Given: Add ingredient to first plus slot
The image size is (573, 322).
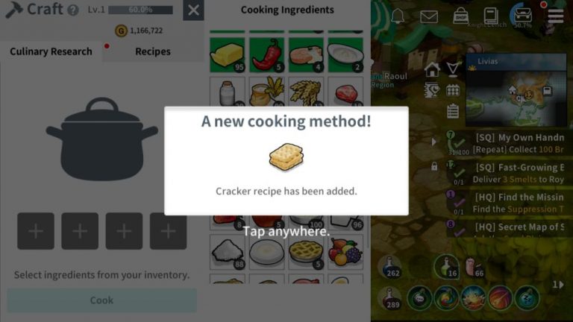Looking at the screenshot, I should (36, 231).
